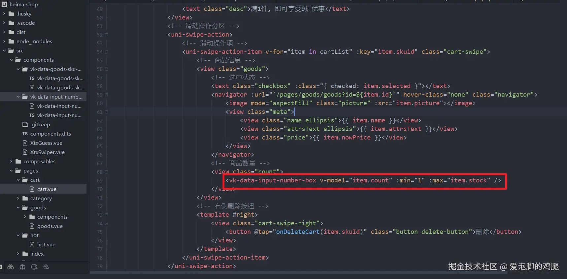Click the navigator closing tag on line 66
Image resolution: width=567 pixels, height=279 pixels.
point(233,155)
